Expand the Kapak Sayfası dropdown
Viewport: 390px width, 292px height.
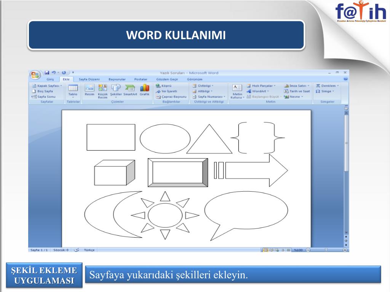pos(61,86)
